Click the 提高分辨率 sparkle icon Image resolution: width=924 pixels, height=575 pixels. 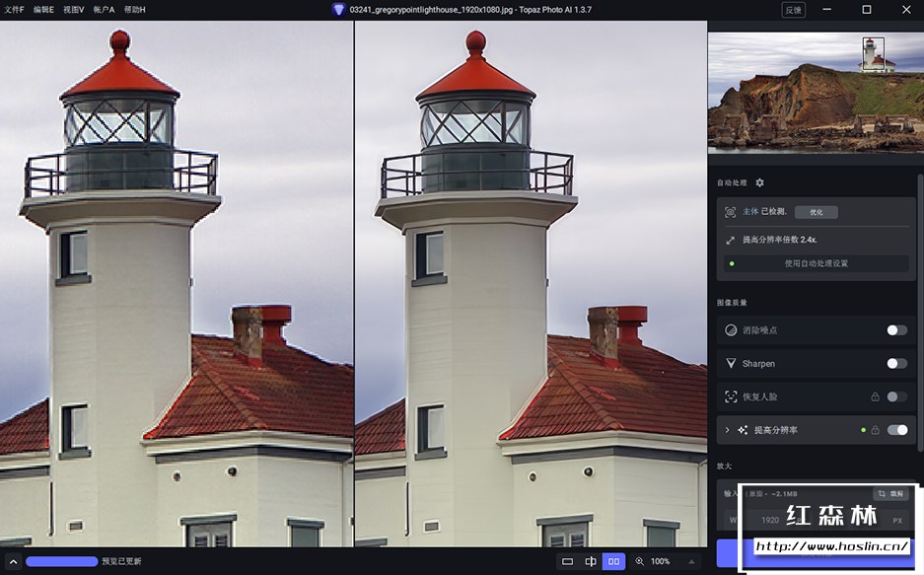click(743, 430)
